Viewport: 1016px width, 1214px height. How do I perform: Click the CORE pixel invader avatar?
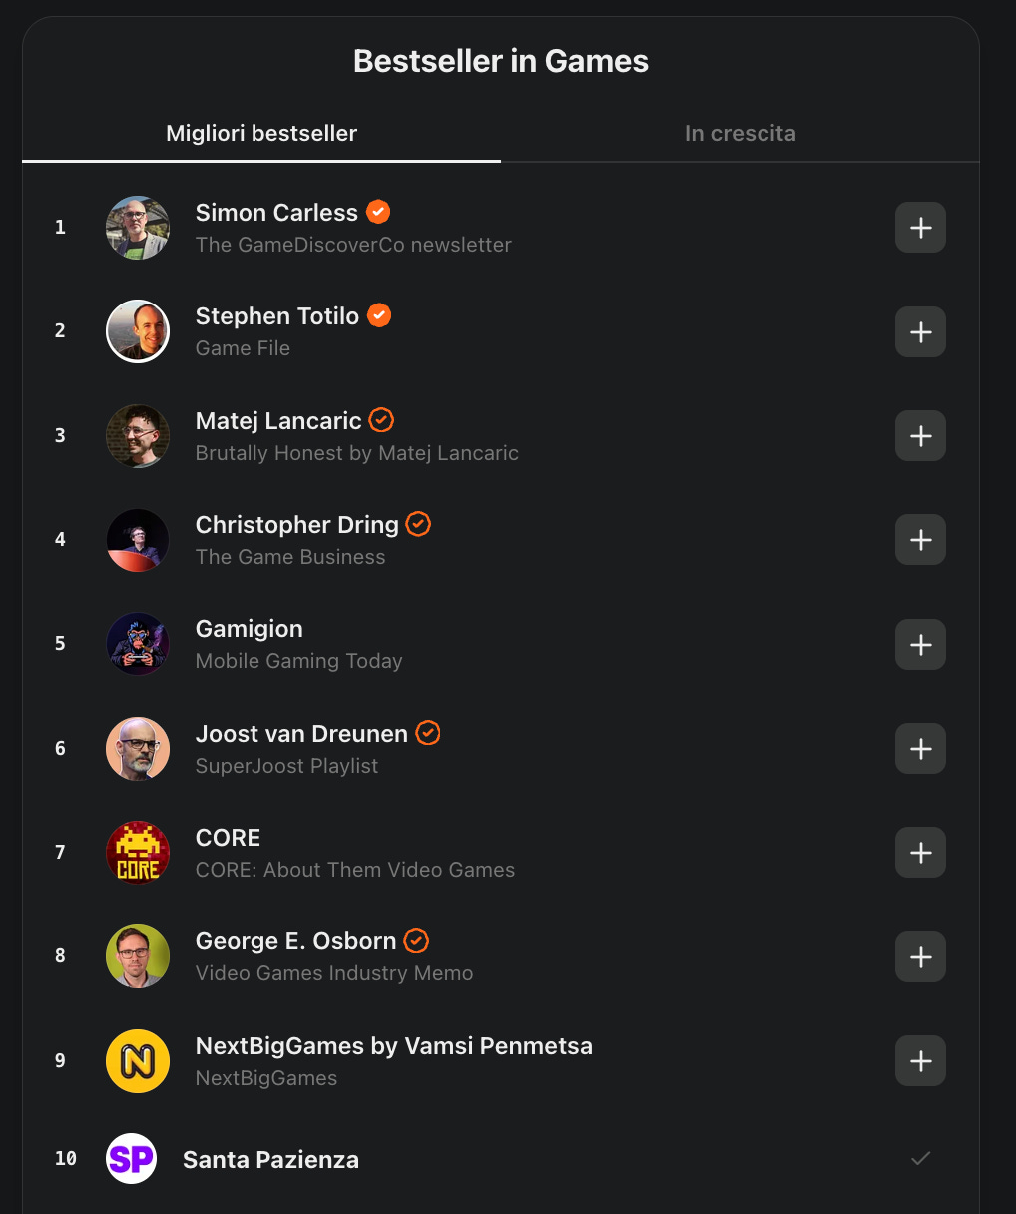pos(138,853)
